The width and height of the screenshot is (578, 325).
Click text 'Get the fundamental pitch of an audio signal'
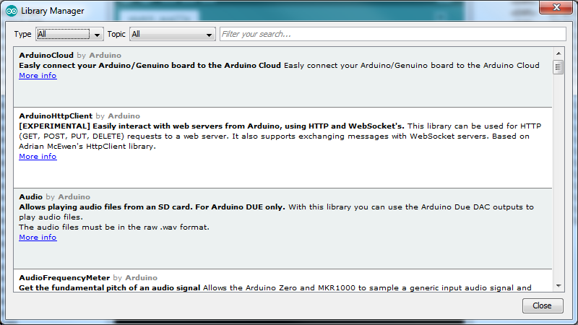(x=110, y=287)
